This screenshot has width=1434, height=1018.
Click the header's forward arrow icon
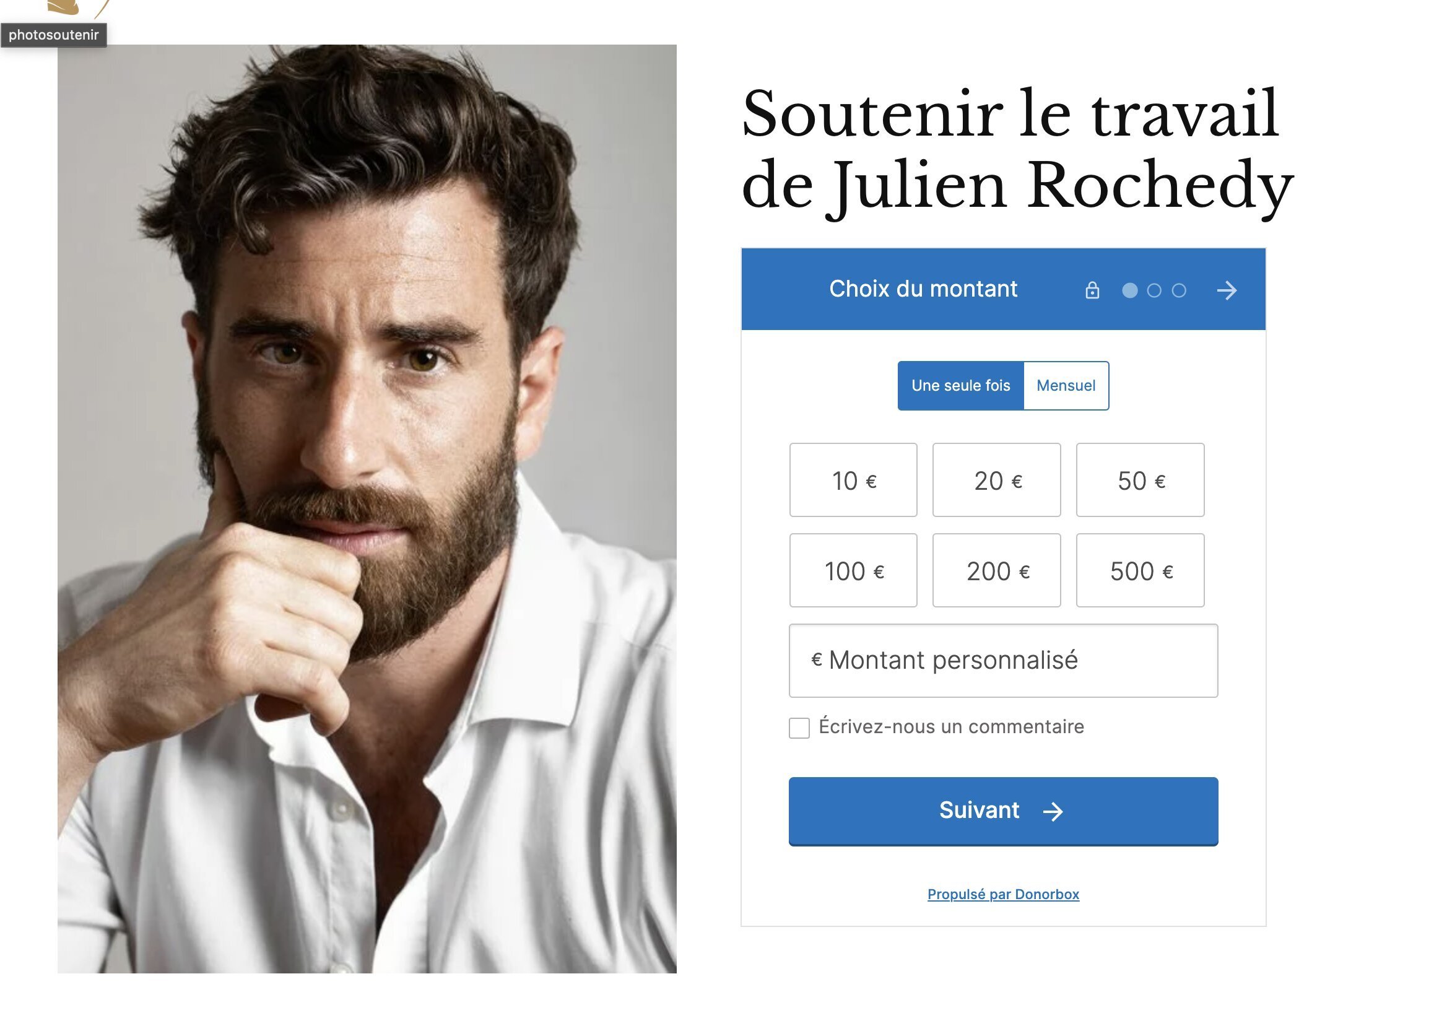click(x=1227, y=290)
